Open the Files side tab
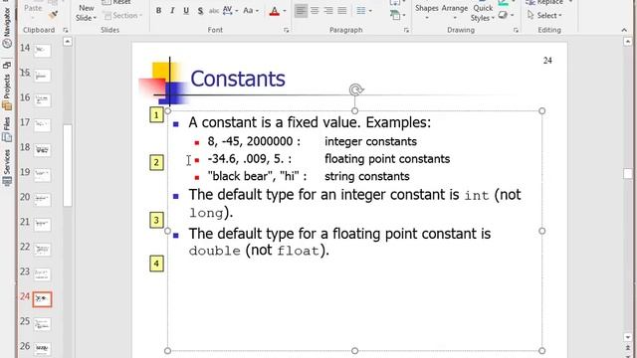 pos(7,129)
